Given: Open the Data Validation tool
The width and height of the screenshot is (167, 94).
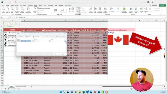Looking at the screenshot, I should (x=105, y=10).
